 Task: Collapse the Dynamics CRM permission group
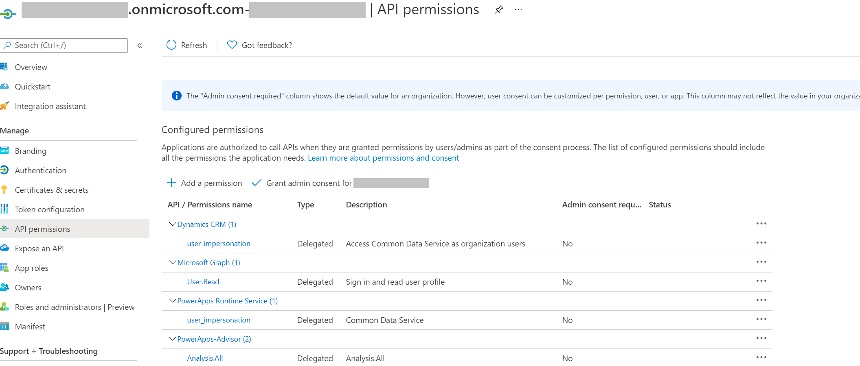click(172, 224)
